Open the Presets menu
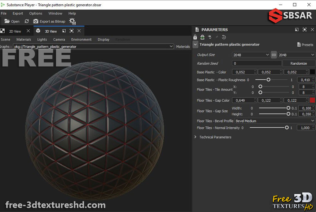Viewport: 316px width, 212px height. point(305,45)
